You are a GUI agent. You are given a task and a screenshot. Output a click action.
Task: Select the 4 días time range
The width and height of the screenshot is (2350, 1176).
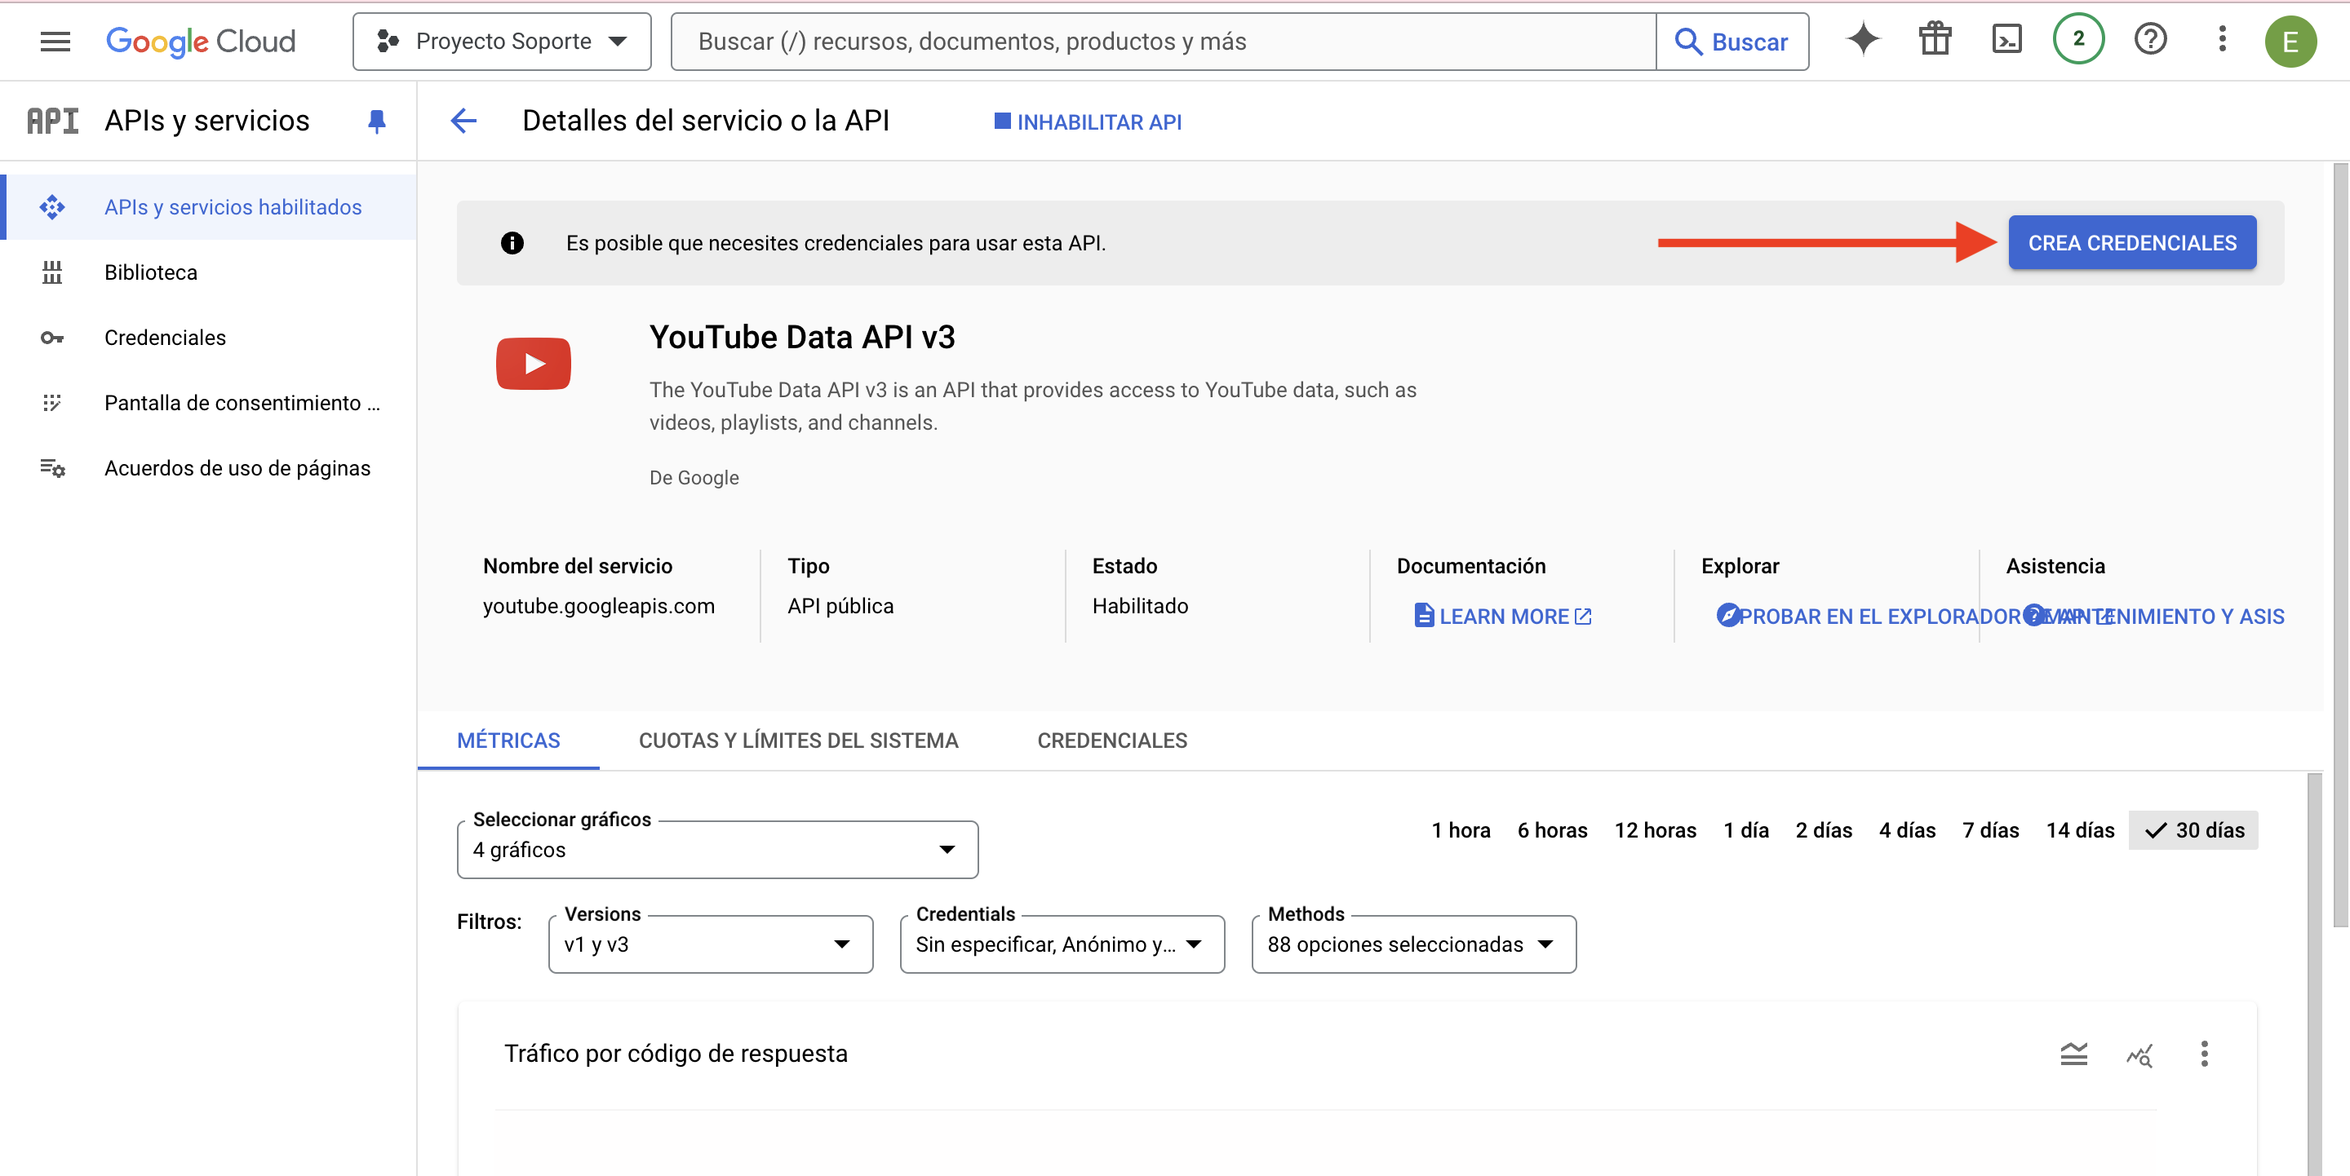click(x=1907, y=830)
